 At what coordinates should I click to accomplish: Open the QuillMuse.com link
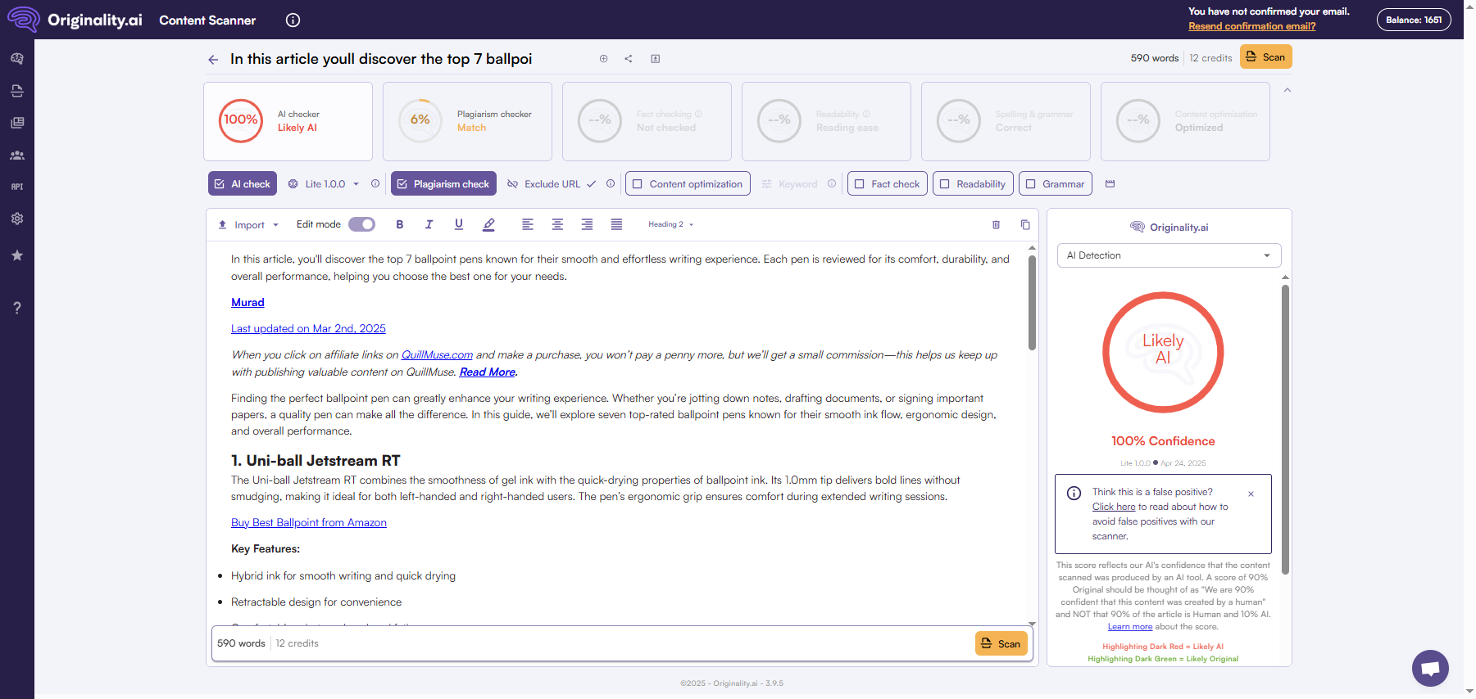[x=437, y=354]
